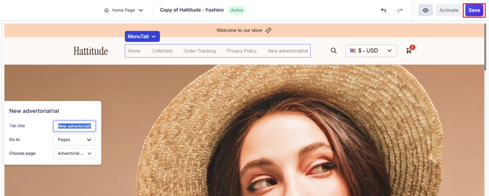Click the vertical scrollbar on right edge
489x196 pixels.
[486, 45]
